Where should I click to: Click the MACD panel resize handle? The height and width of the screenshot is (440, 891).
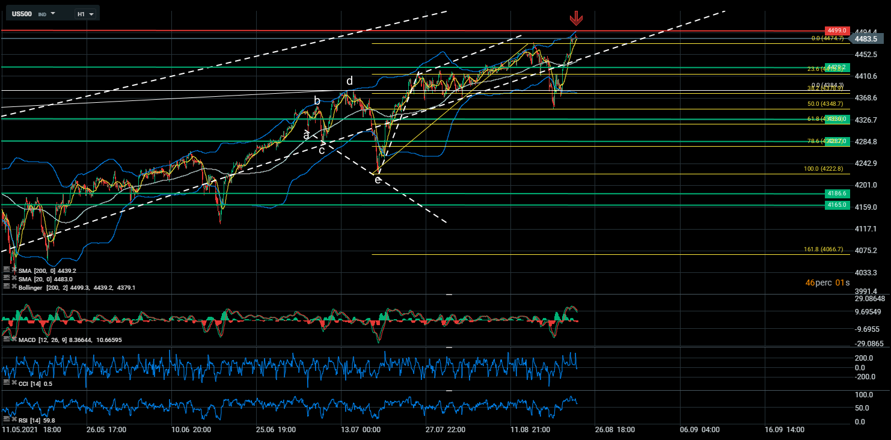point(449,295)
